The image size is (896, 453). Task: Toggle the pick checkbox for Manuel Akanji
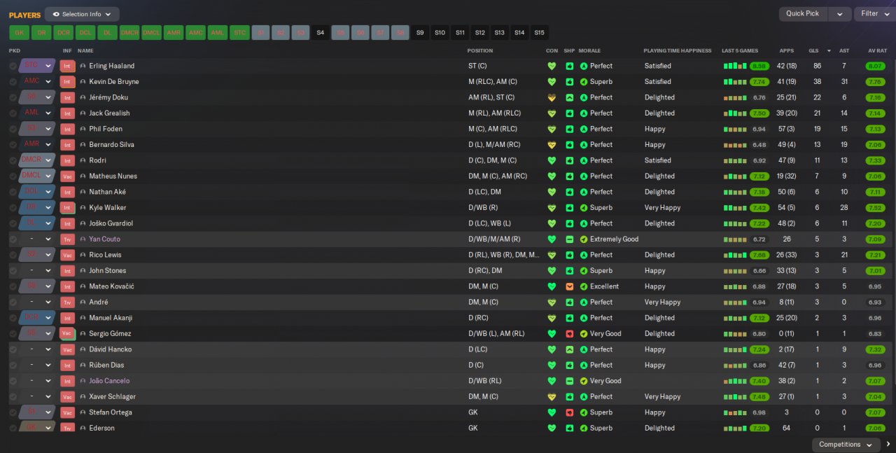13,318
